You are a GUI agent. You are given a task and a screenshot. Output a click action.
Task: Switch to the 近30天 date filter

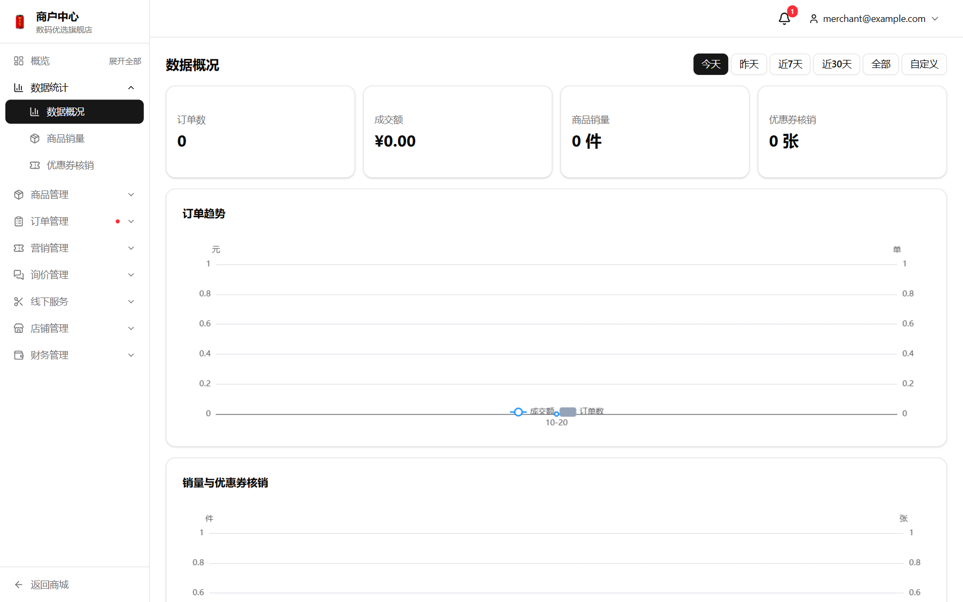(837, 64)
